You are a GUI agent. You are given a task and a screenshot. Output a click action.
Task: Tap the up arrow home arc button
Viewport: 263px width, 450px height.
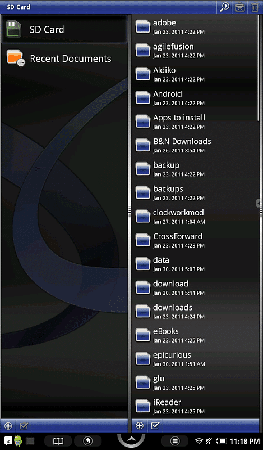(131, 440)
